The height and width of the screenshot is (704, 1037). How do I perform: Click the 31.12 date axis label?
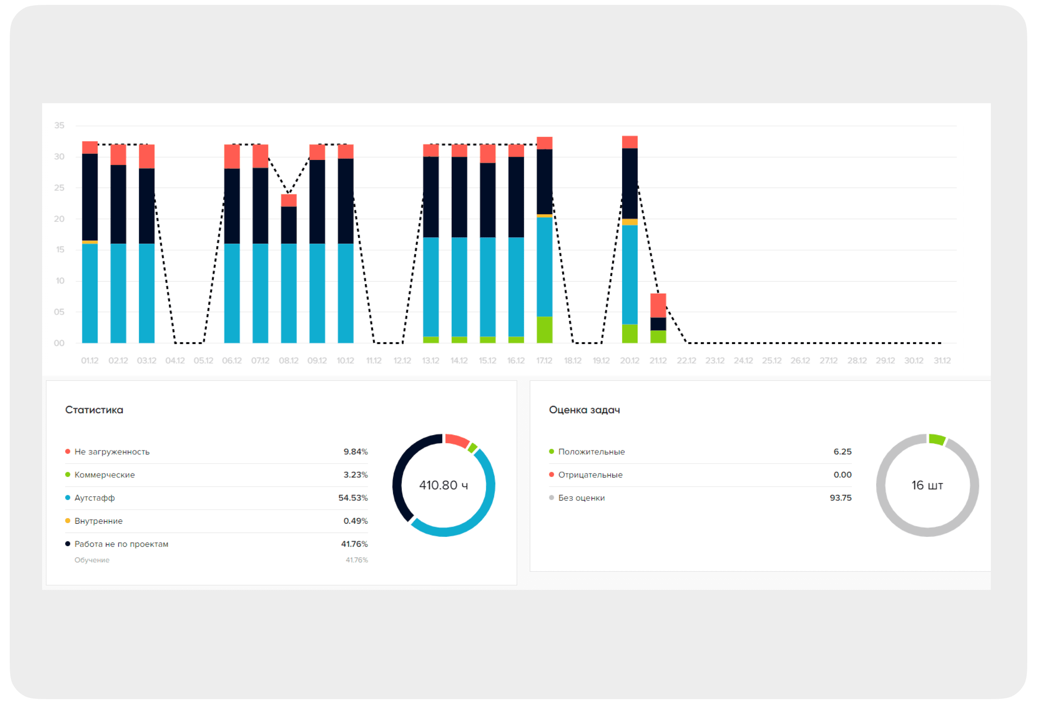click(x=942, y=361)
